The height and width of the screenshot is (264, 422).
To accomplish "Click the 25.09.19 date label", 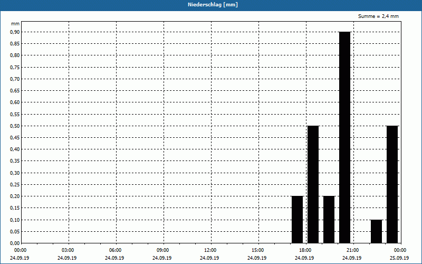I will (x=399, y=258).
